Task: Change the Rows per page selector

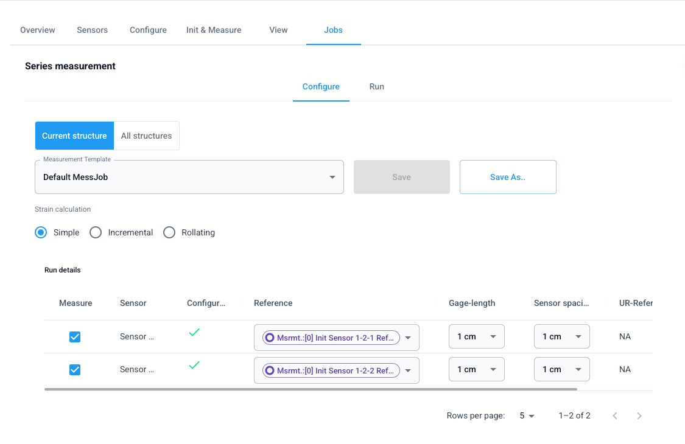Action: click(527, 415)
